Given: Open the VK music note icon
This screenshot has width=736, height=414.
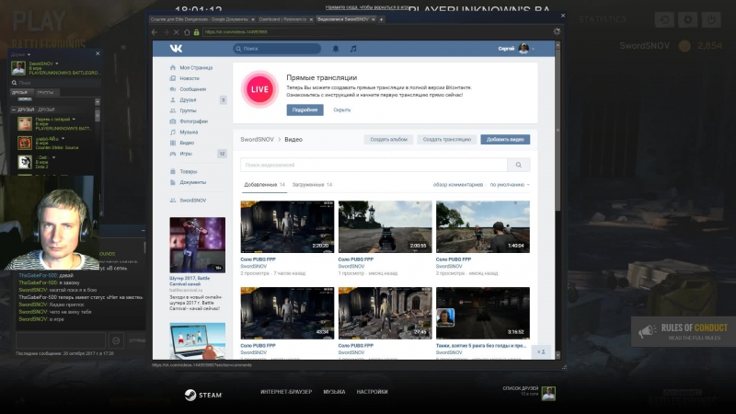Looking at the screenshot, I should point(353,49).
